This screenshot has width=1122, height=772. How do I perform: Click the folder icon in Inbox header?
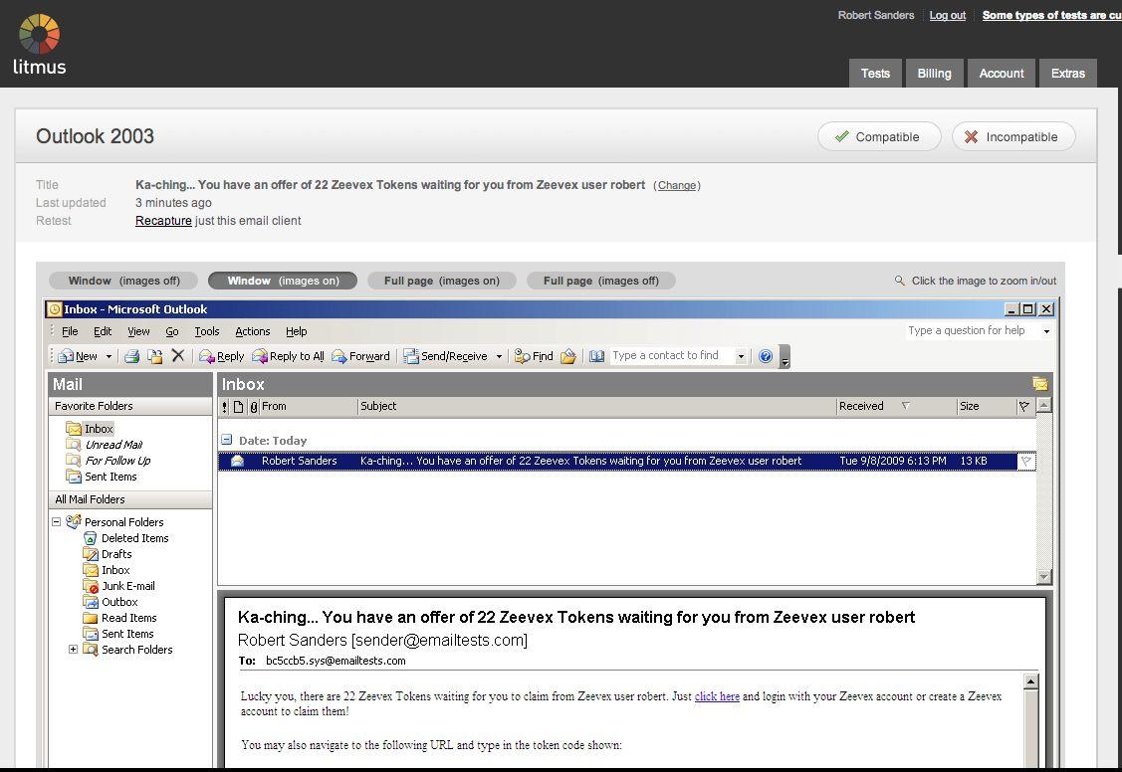point(1039,384)
